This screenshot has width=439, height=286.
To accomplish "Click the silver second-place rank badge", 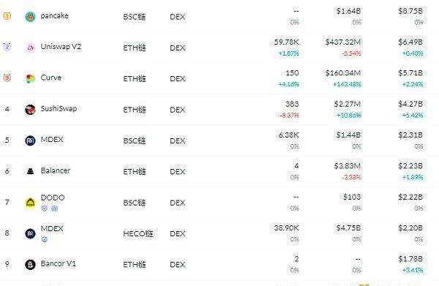I will [7, 47].
